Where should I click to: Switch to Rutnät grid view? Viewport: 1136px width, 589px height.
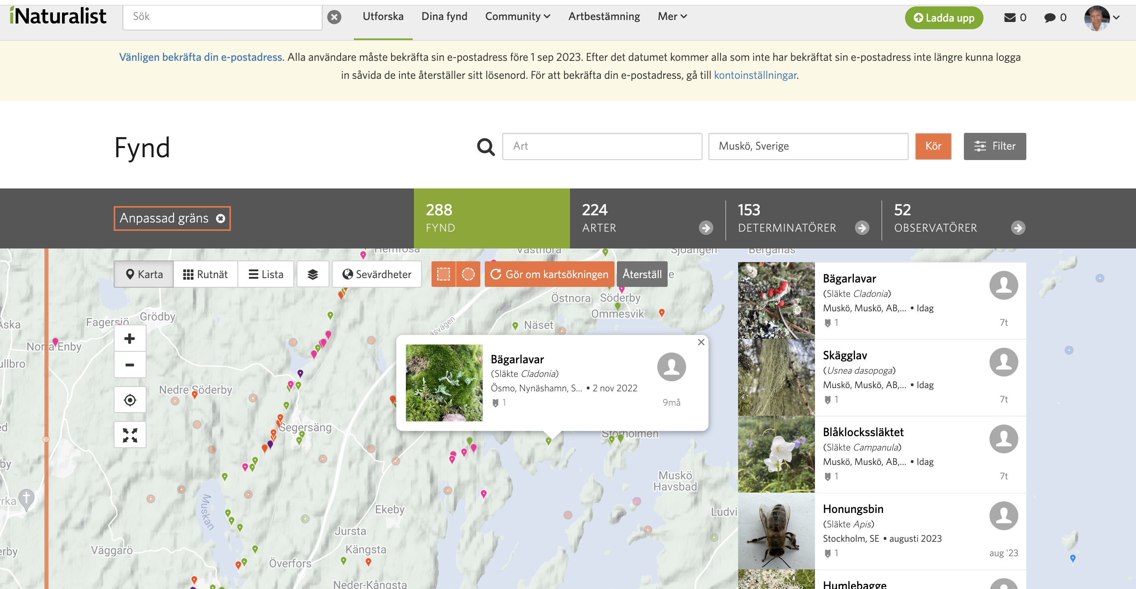click(205, 274)
